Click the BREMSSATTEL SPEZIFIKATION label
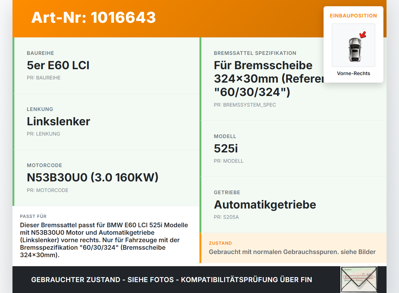Screen dimensions: 399x293 point(255,53)
